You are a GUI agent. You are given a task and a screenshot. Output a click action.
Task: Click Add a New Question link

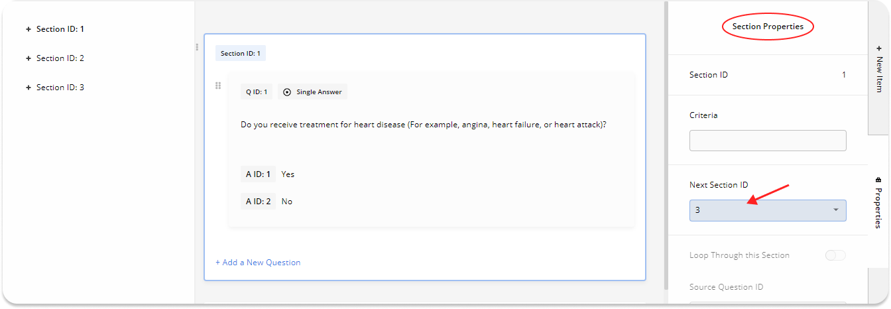258,263
